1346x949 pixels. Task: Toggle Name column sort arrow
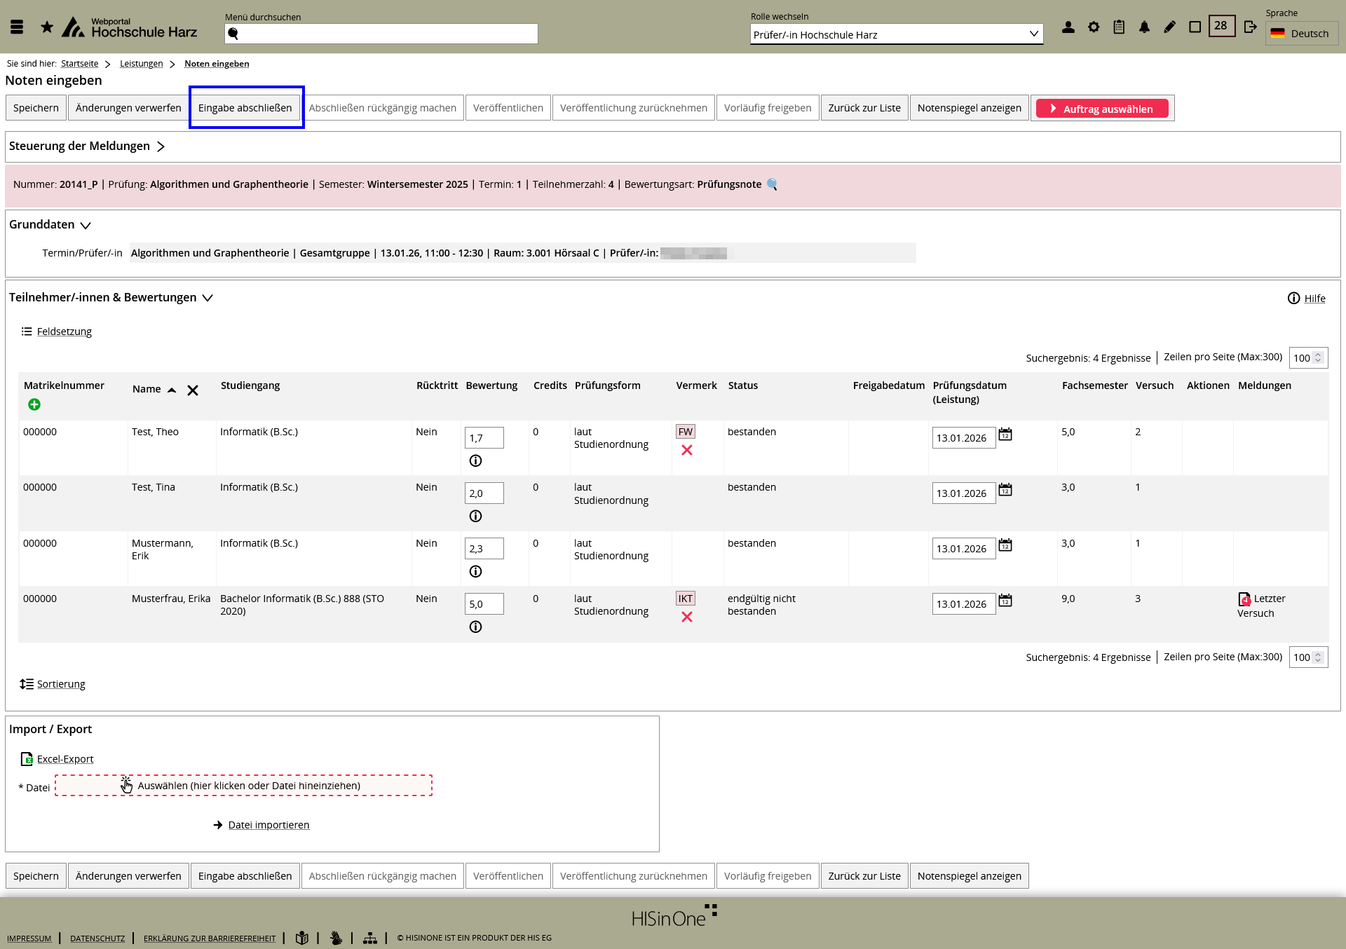click(x=172, y=390)
